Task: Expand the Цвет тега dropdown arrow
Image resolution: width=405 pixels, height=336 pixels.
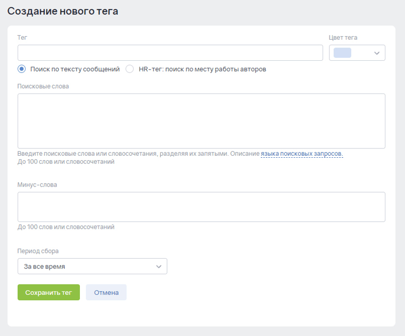Action: (377, 53)
